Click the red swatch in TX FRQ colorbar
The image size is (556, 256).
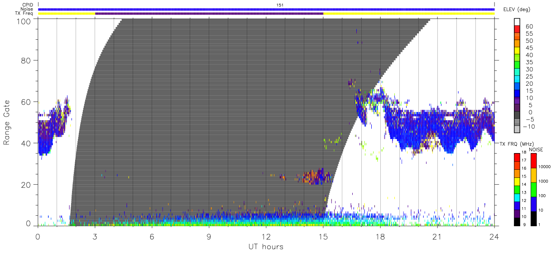pyautogui.click(x=517, y=157)
